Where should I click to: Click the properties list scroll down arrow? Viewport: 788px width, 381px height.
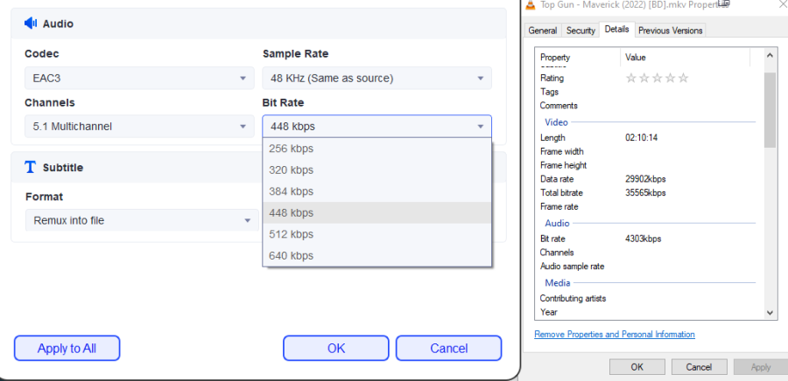[770, 313]
